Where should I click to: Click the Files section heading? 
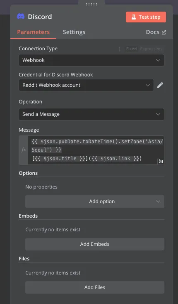(x=24, y=259)
